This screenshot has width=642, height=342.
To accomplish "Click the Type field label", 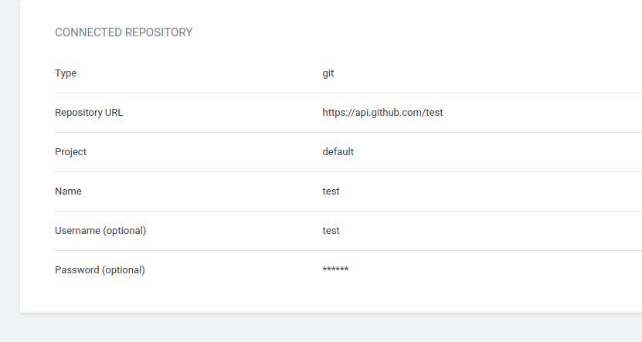I will pos(66,73).
